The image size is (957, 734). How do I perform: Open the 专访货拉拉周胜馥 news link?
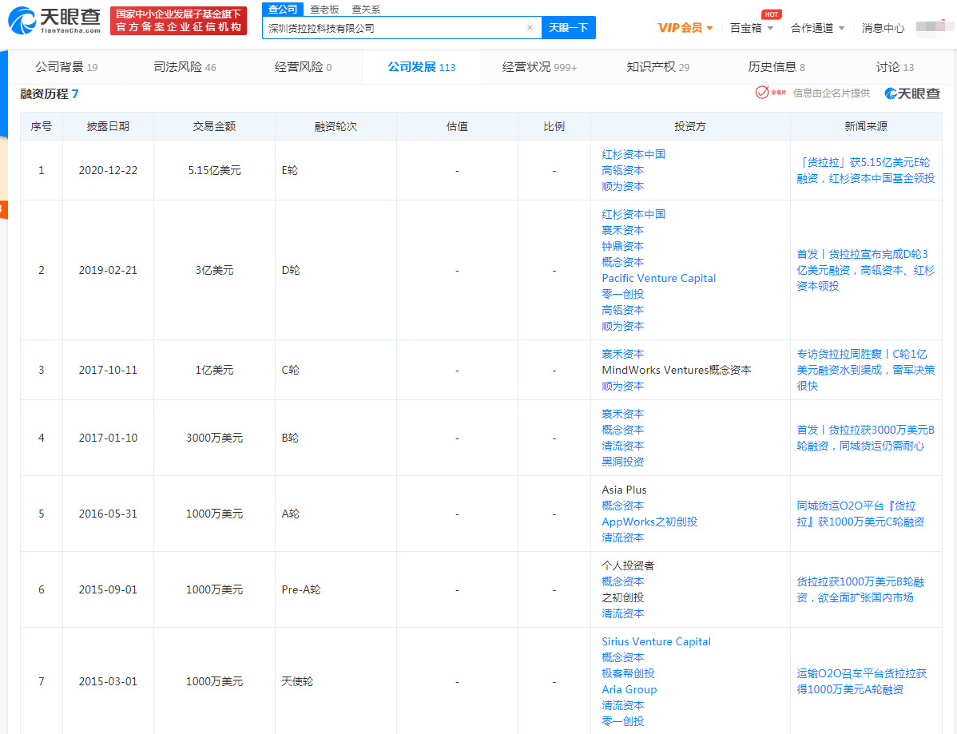[x=865, y=370]
